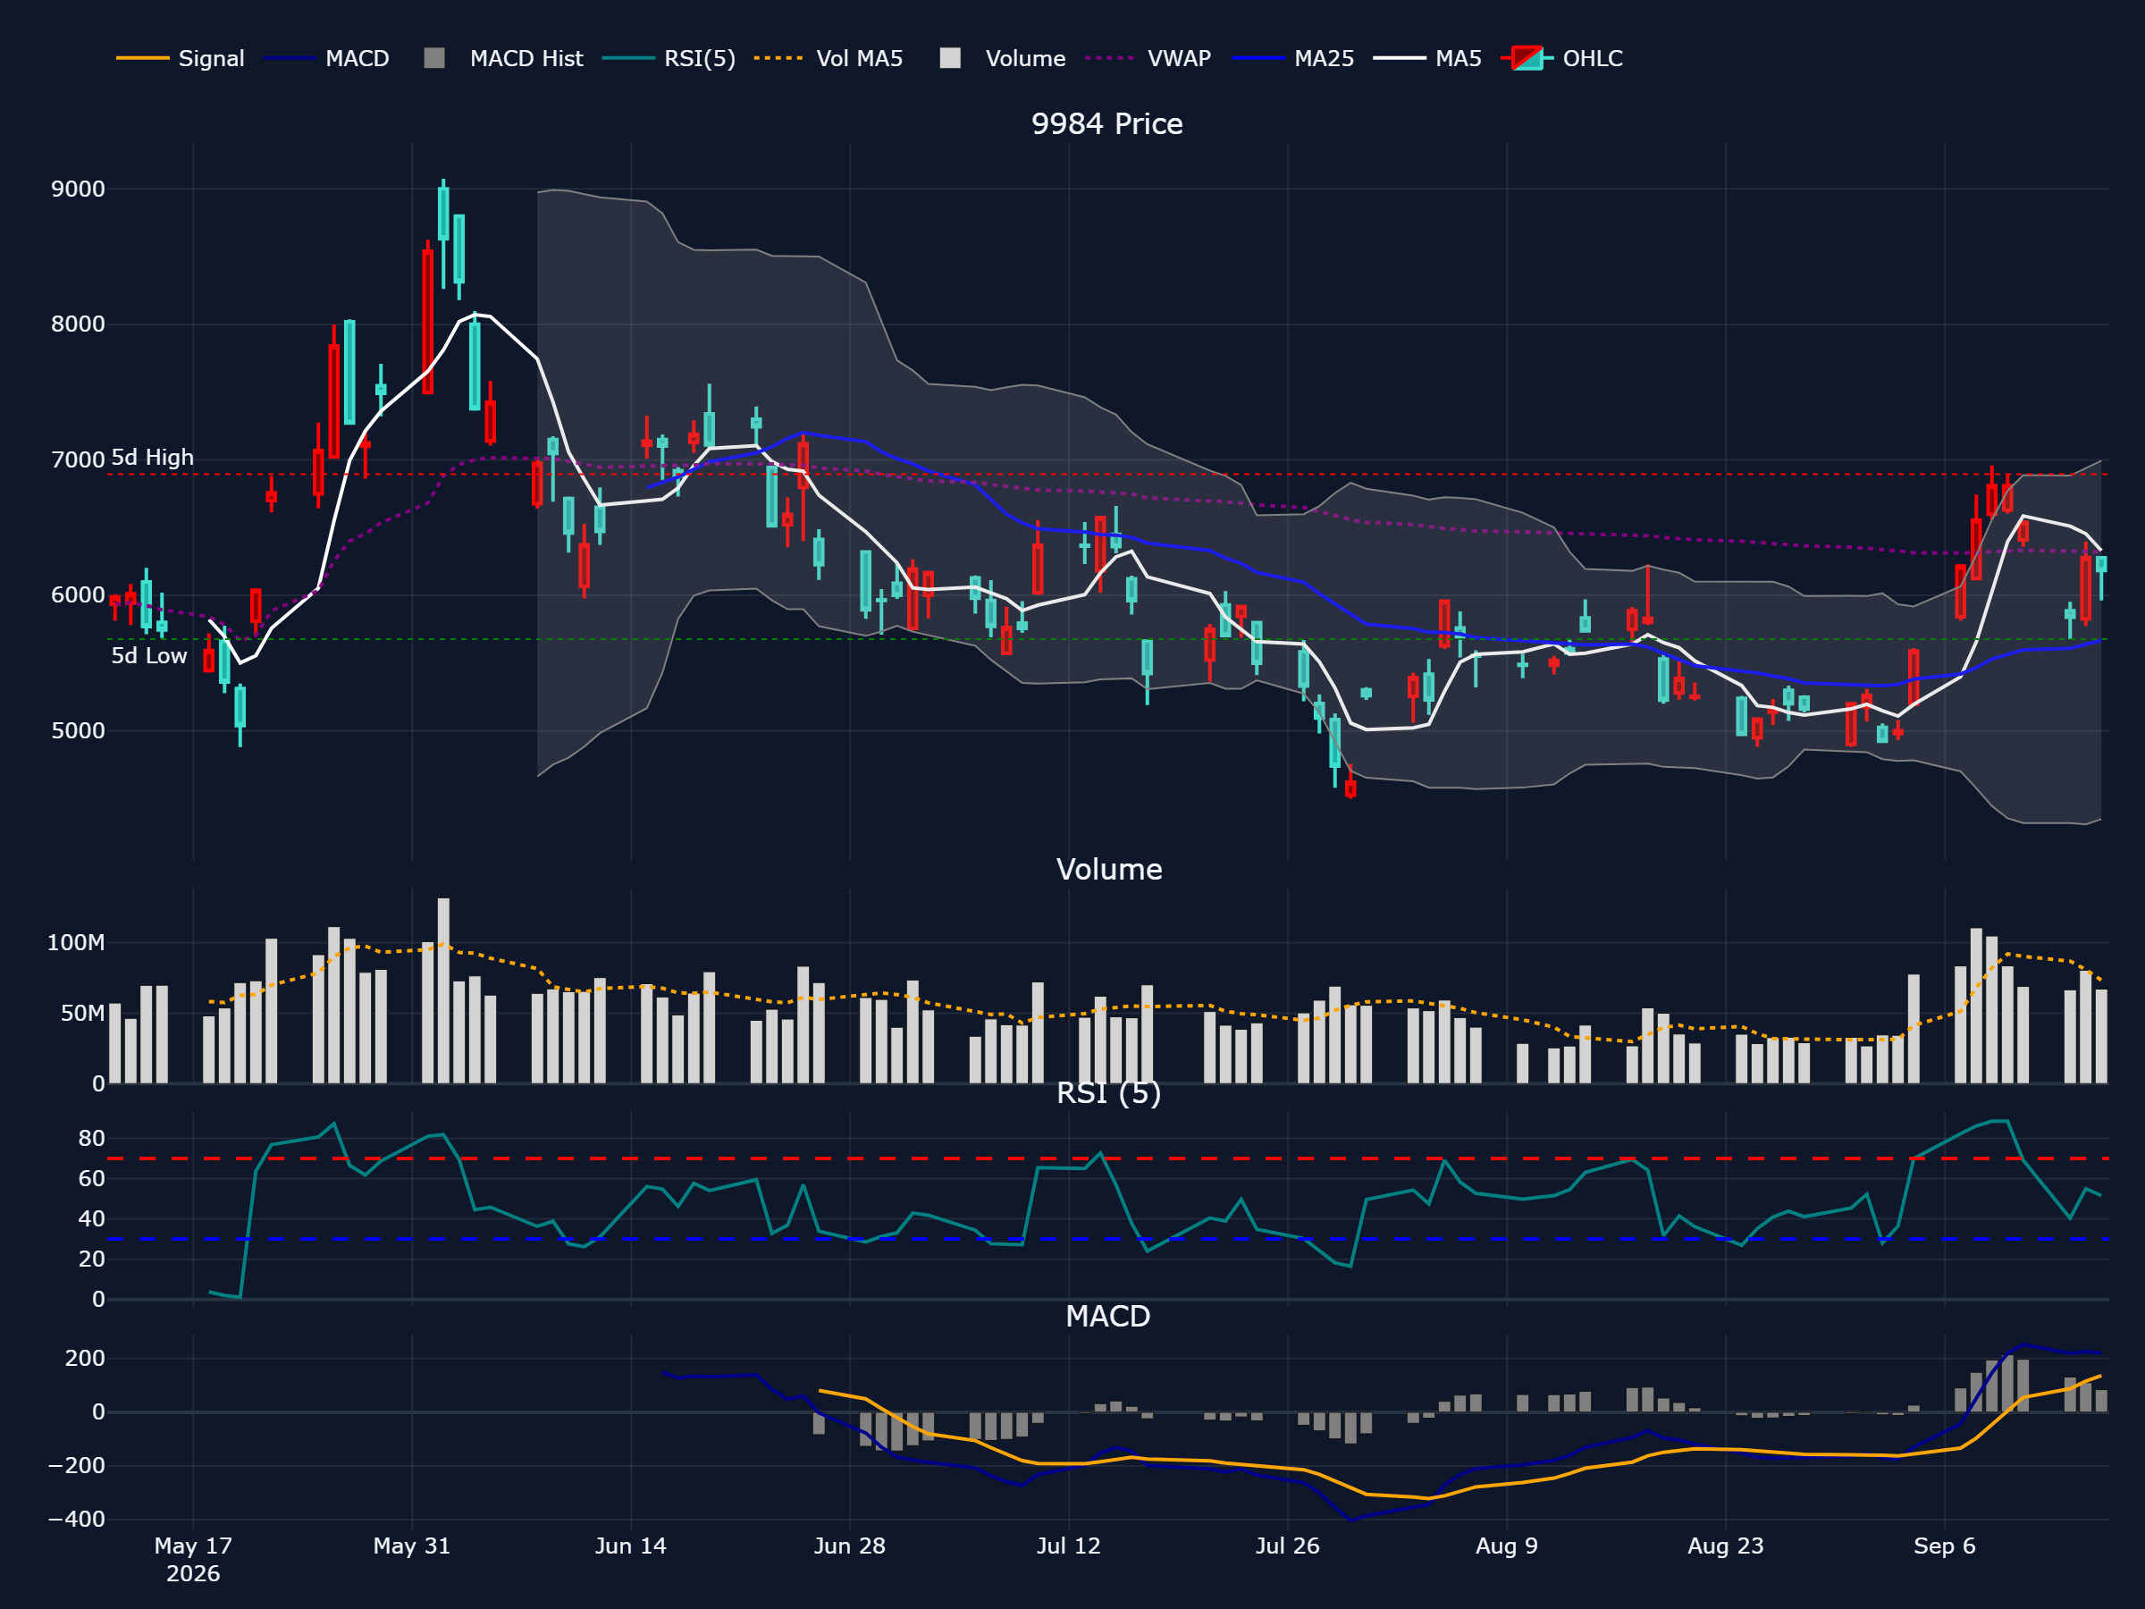Click the 20 tick on the RSI axis
Viewport: 2145px width, 1609px height.
point(91,1259)
